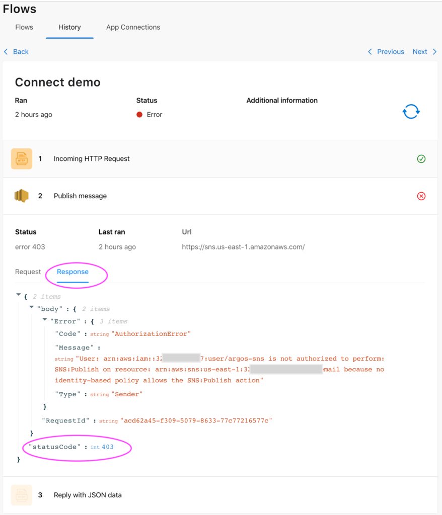Switch to the Flows tab
442x515 pixels.
24,27
